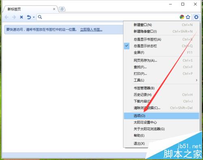Open the undo history dropdown arrow

[x=34, y=17]
